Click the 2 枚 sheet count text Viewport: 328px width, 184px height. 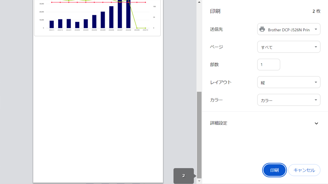click(316, 11)
